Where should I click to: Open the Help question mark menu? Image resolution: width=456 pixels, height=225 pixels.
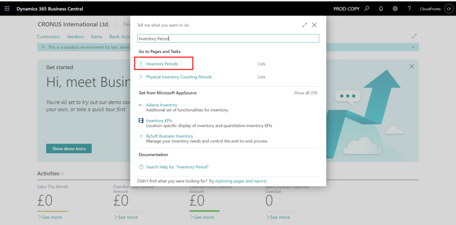409,9
